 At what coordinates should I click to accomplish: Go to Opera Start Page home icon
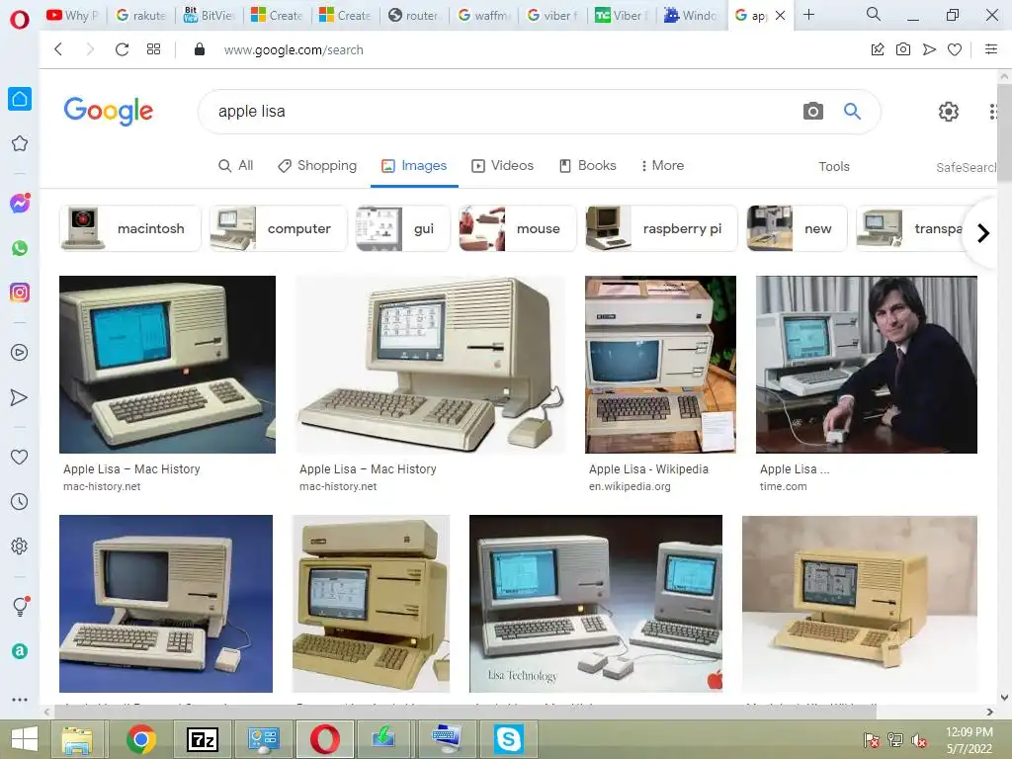pyautogui.click(x=20, y=99)
